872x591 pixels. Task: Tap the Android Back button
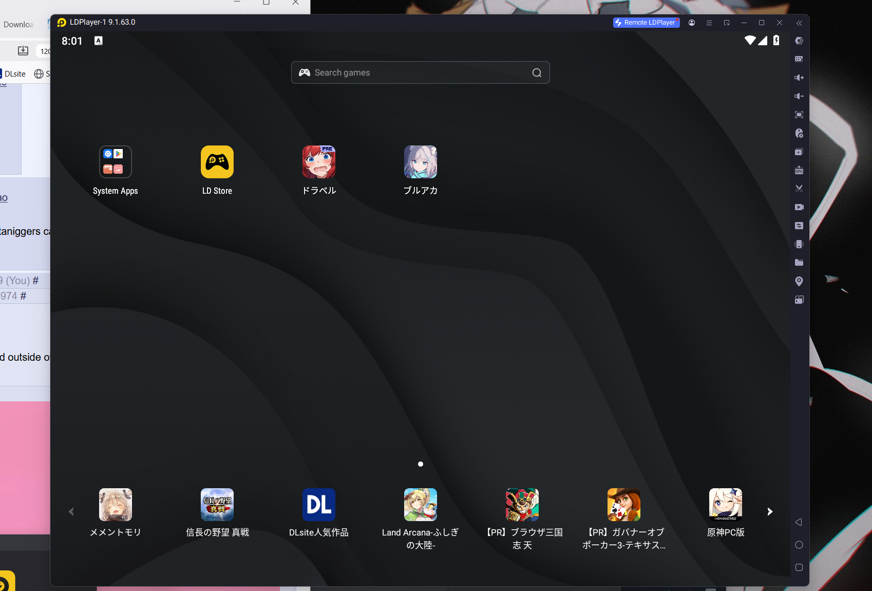[x=799, y=522]
